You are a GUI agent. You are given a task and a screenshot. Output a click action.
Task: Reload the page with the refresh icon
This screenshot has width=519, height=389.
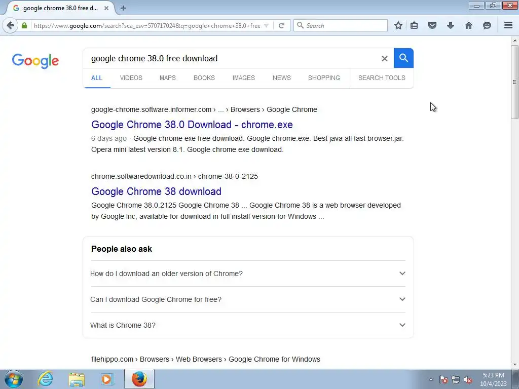(x=281, y=25)
